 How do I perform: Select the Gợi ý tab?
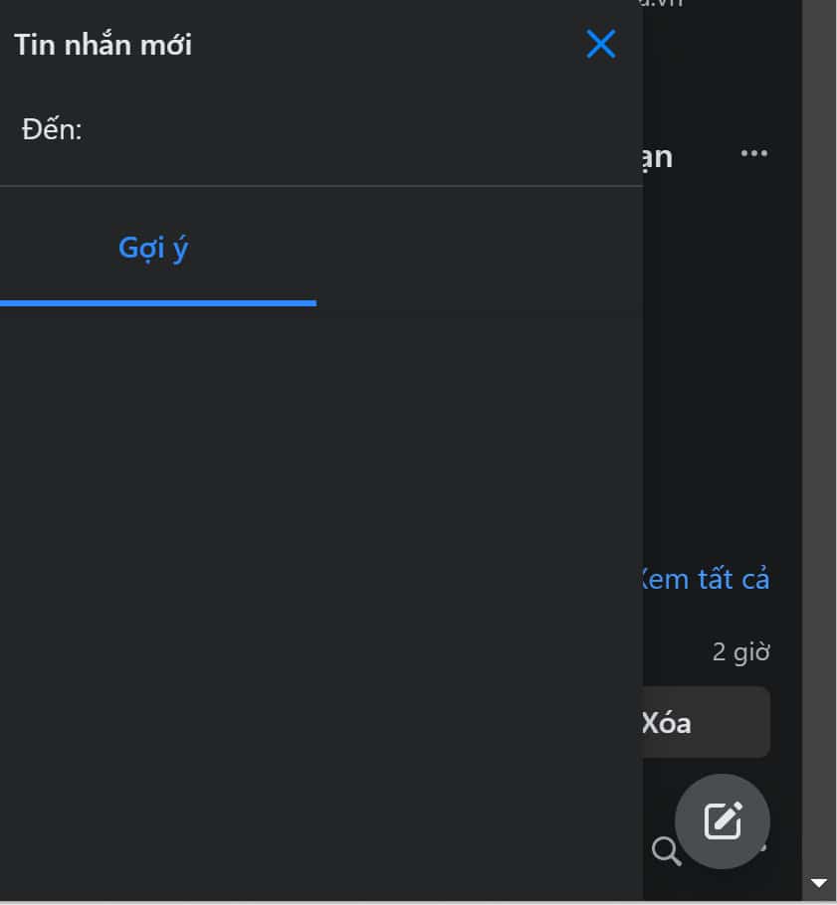click(x=154, y=249)
